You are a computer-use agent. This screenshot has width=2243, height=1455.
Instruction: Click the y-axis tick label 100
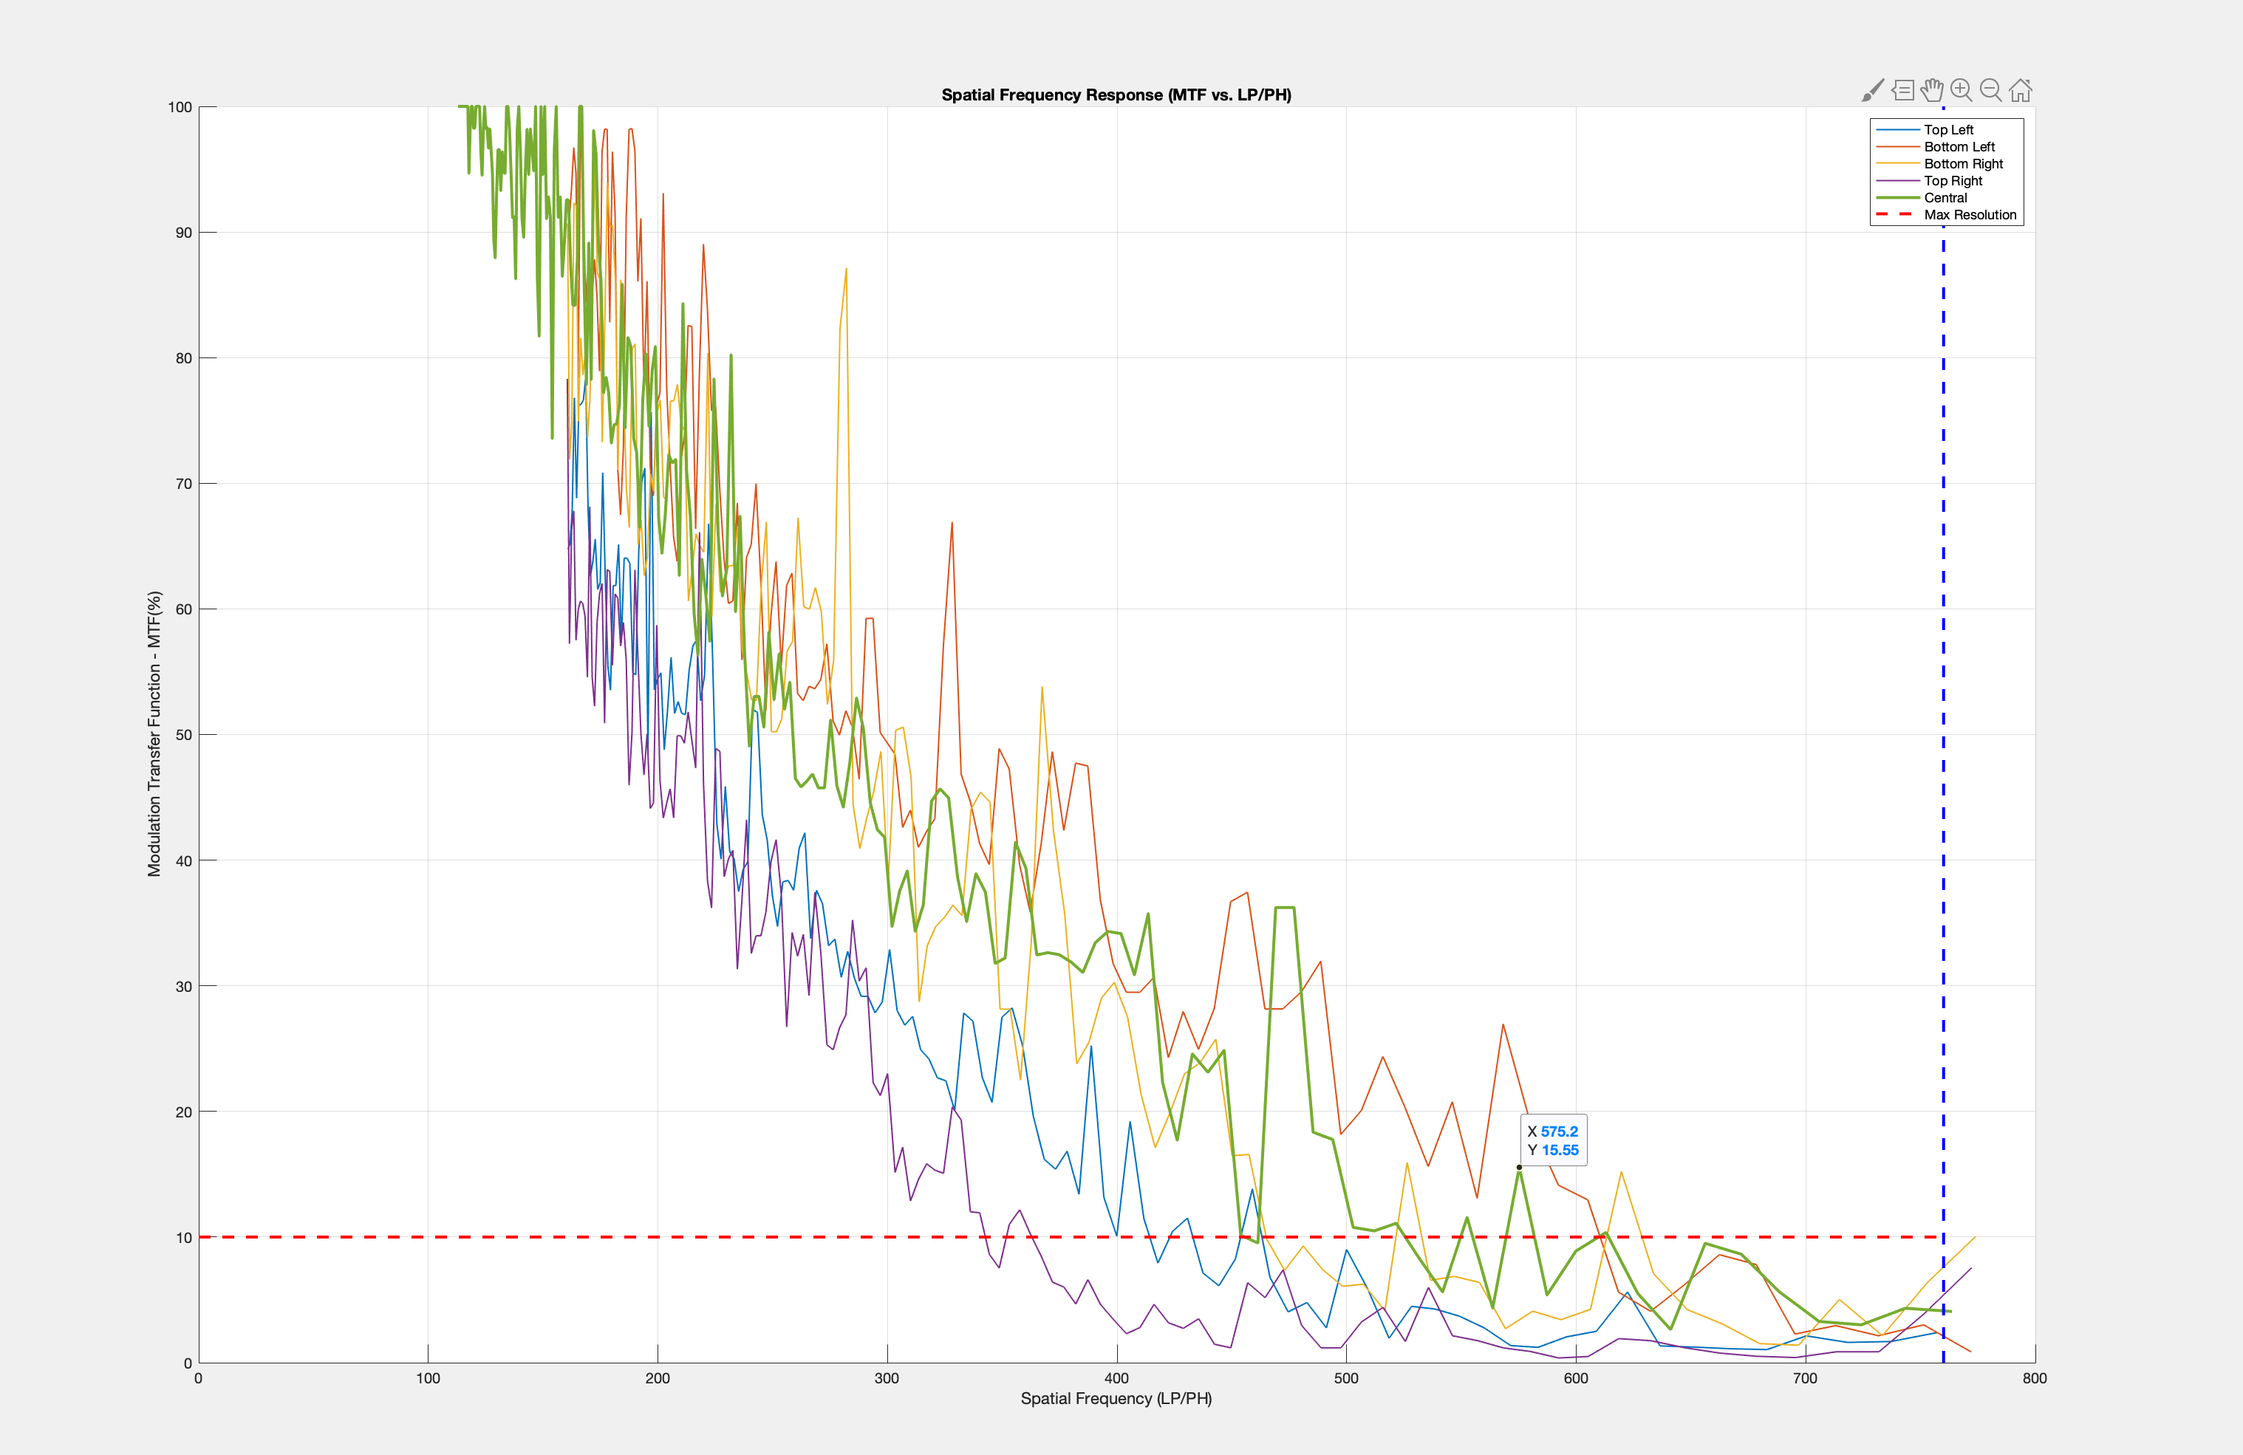(180, 107)
